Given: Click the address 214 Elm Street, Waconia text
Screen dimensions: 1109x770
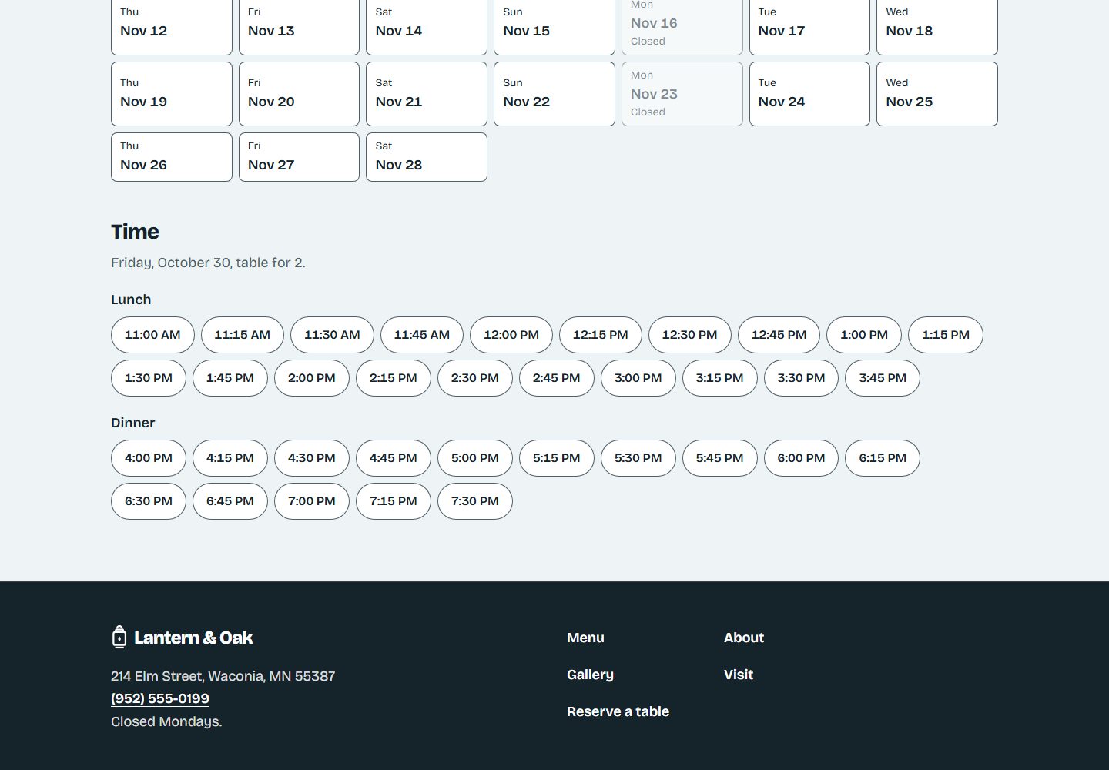Looking at the screenshot, I should (223, 676).
